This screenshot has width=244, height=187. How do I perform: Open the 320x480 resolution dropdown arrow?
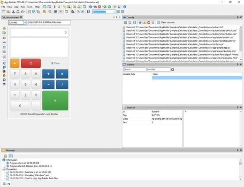(x=25, y=22)
